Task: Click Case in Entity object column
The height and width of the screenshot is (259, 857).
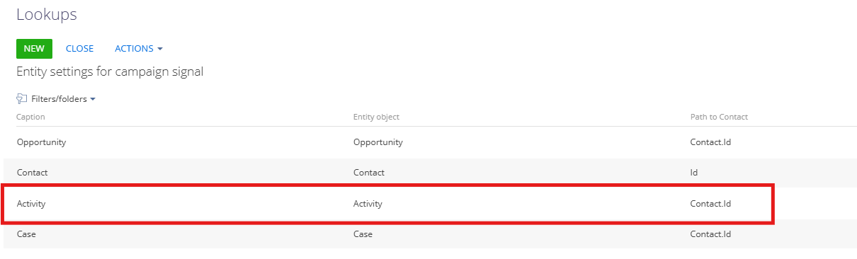Action: pos(363,234)
